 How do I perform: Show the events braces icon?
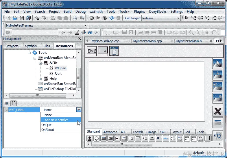(x=14, y=103)
